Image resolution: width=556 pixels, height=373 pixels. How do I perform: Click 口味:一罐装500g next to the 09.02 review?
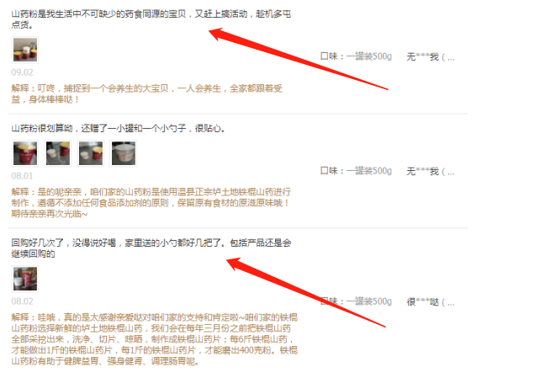click(356, 56)
